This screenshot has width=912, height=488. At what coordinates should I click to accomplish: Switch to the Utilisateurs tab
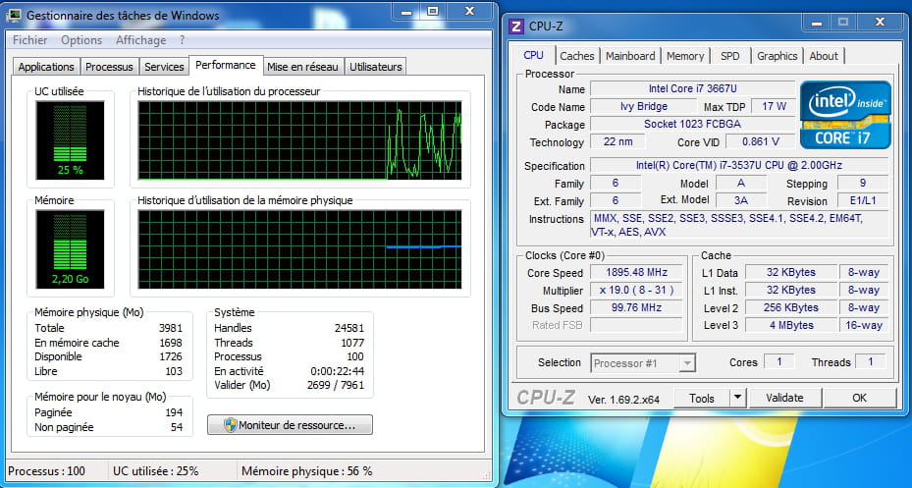coord(376,67)
